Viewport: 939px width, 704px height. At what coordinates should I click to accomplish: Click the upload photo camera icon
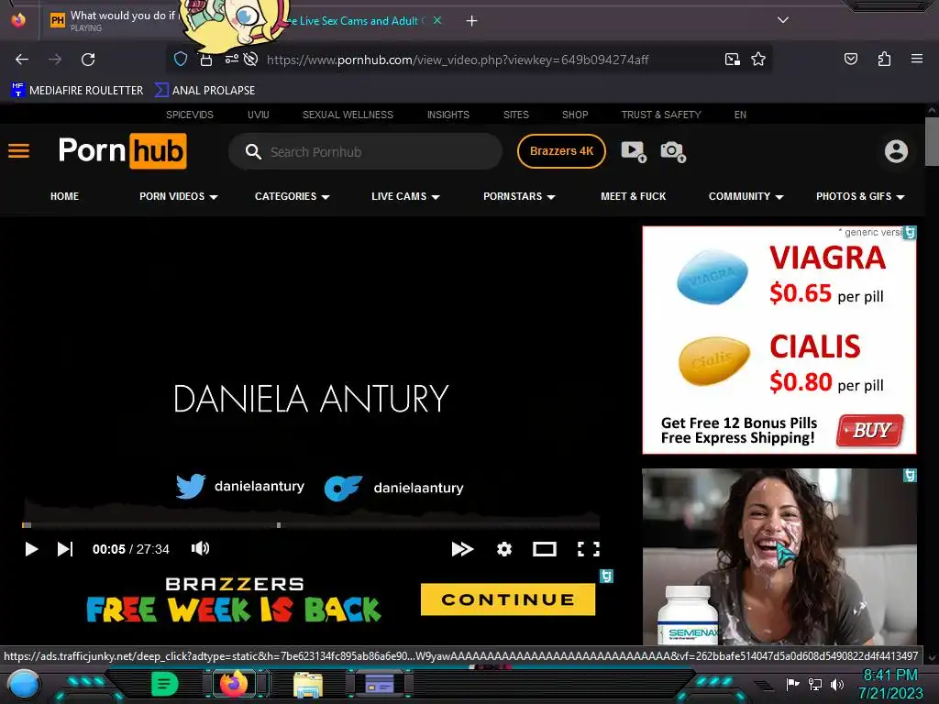pos(672,151)
